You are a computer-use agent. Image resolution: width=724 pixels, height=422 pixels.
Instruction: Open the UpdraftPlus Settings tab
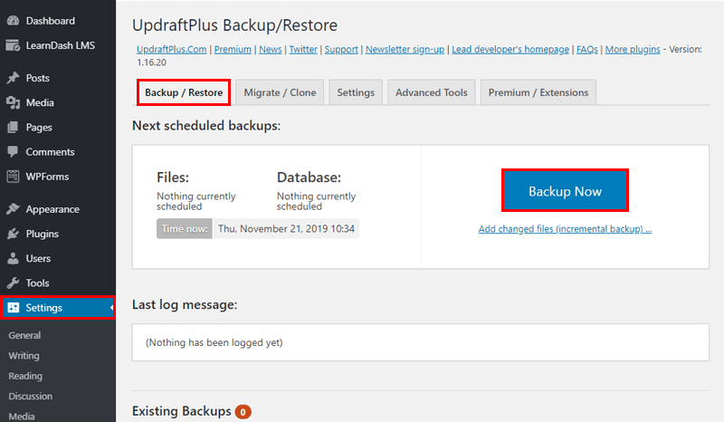coord(356,92)
